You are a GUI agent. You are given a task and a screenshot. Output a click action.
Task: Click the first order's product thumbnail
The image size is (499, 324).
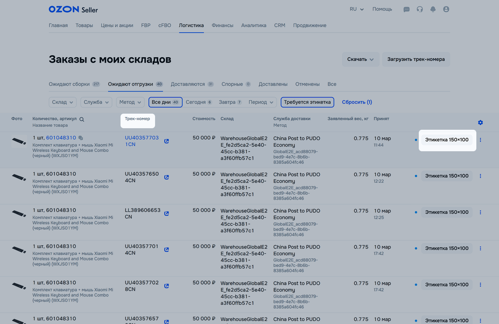click(x=19, y=142)
